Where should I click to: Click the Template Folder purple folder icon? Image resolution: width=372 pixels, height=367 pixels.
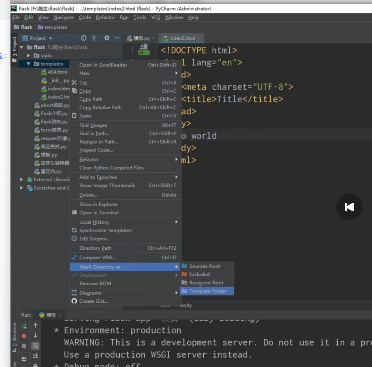tap(184, 291)
